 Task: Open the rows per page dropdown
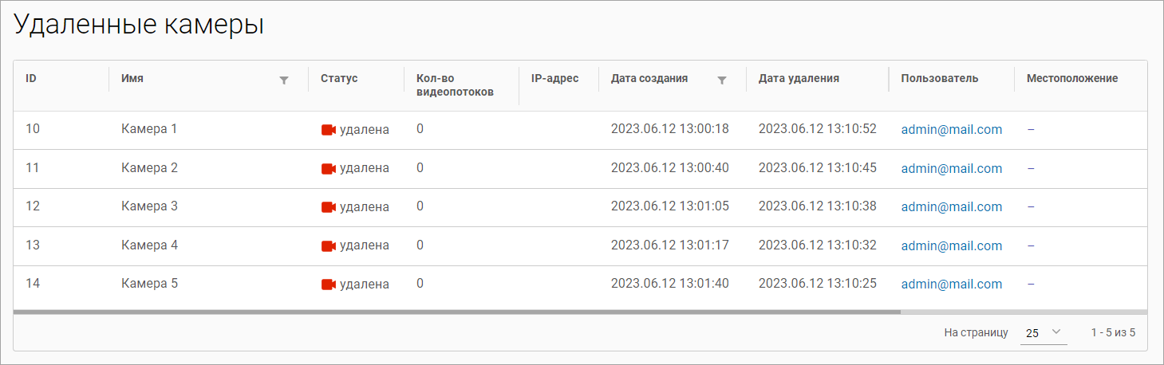[x=1043, y=332]
